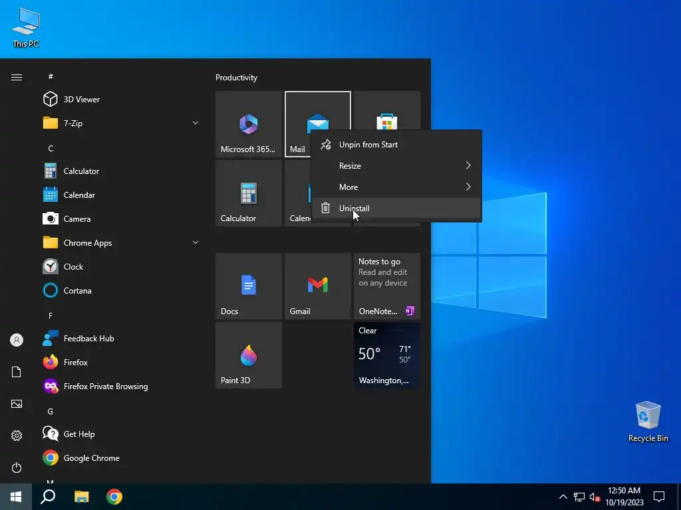Open the Clock app
Viewport: 681px width, 510px height.
click(122, 267)
